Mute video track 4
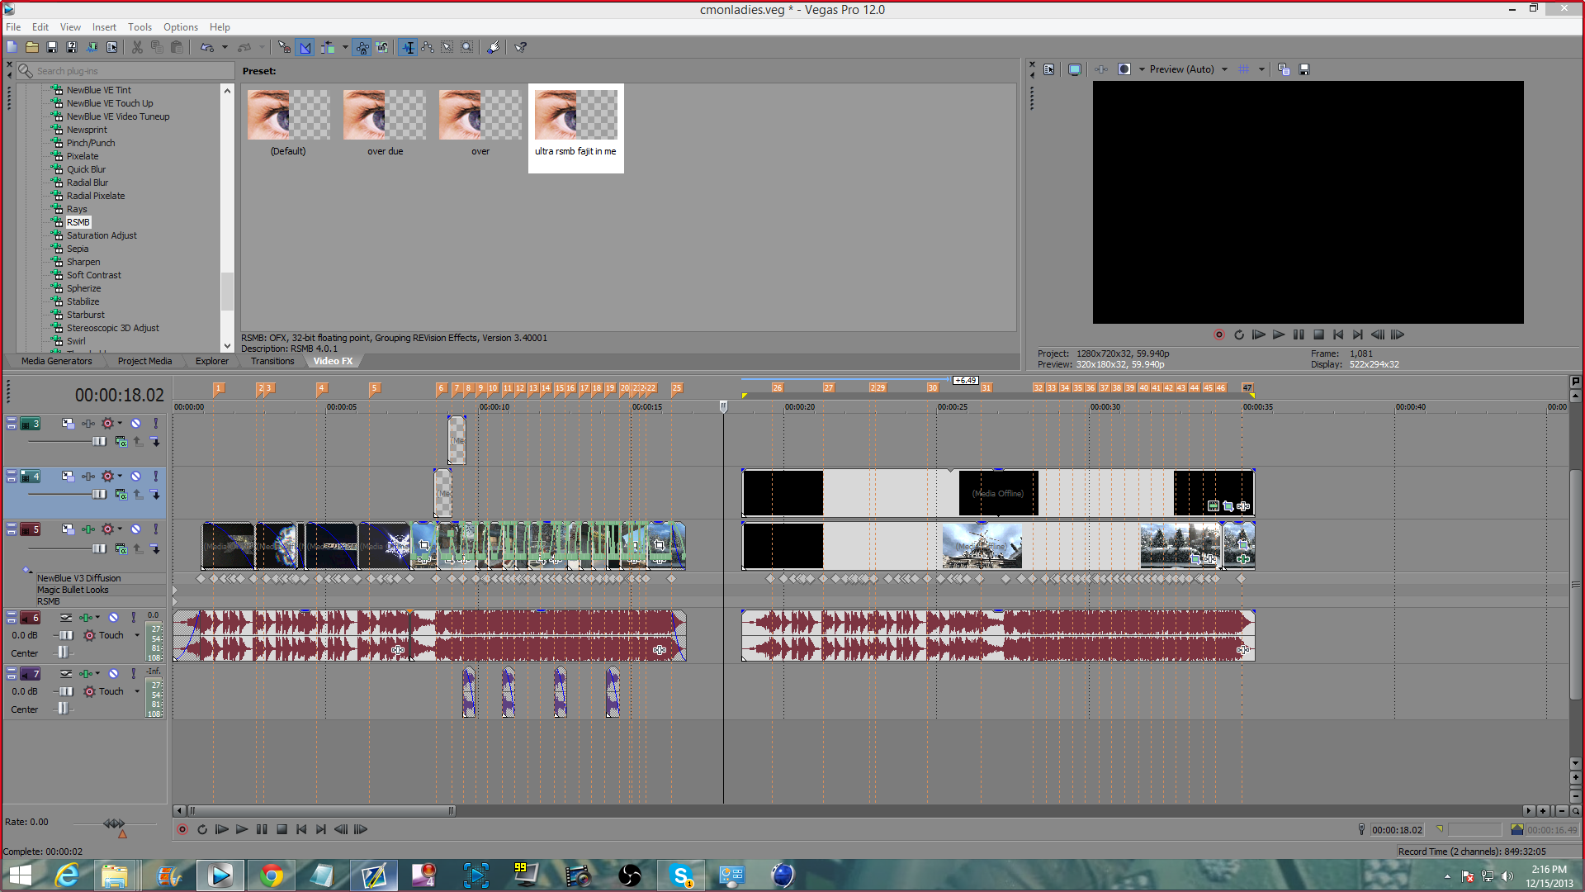 click(135, 477)
